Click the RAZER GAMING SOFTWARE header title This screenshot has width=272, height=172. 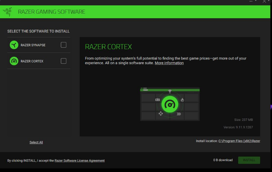tap(51, 12)
